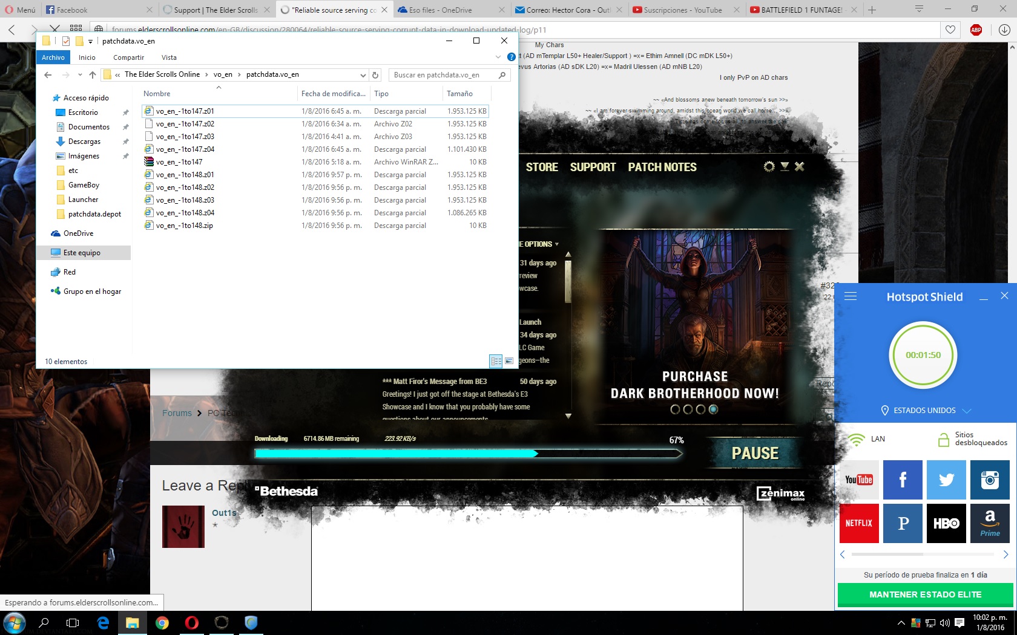
Task: Go up one folder level in Explorer
Action: pos(93,75)
